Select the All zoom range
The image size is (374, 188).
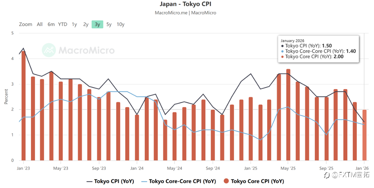pos(40,25)
